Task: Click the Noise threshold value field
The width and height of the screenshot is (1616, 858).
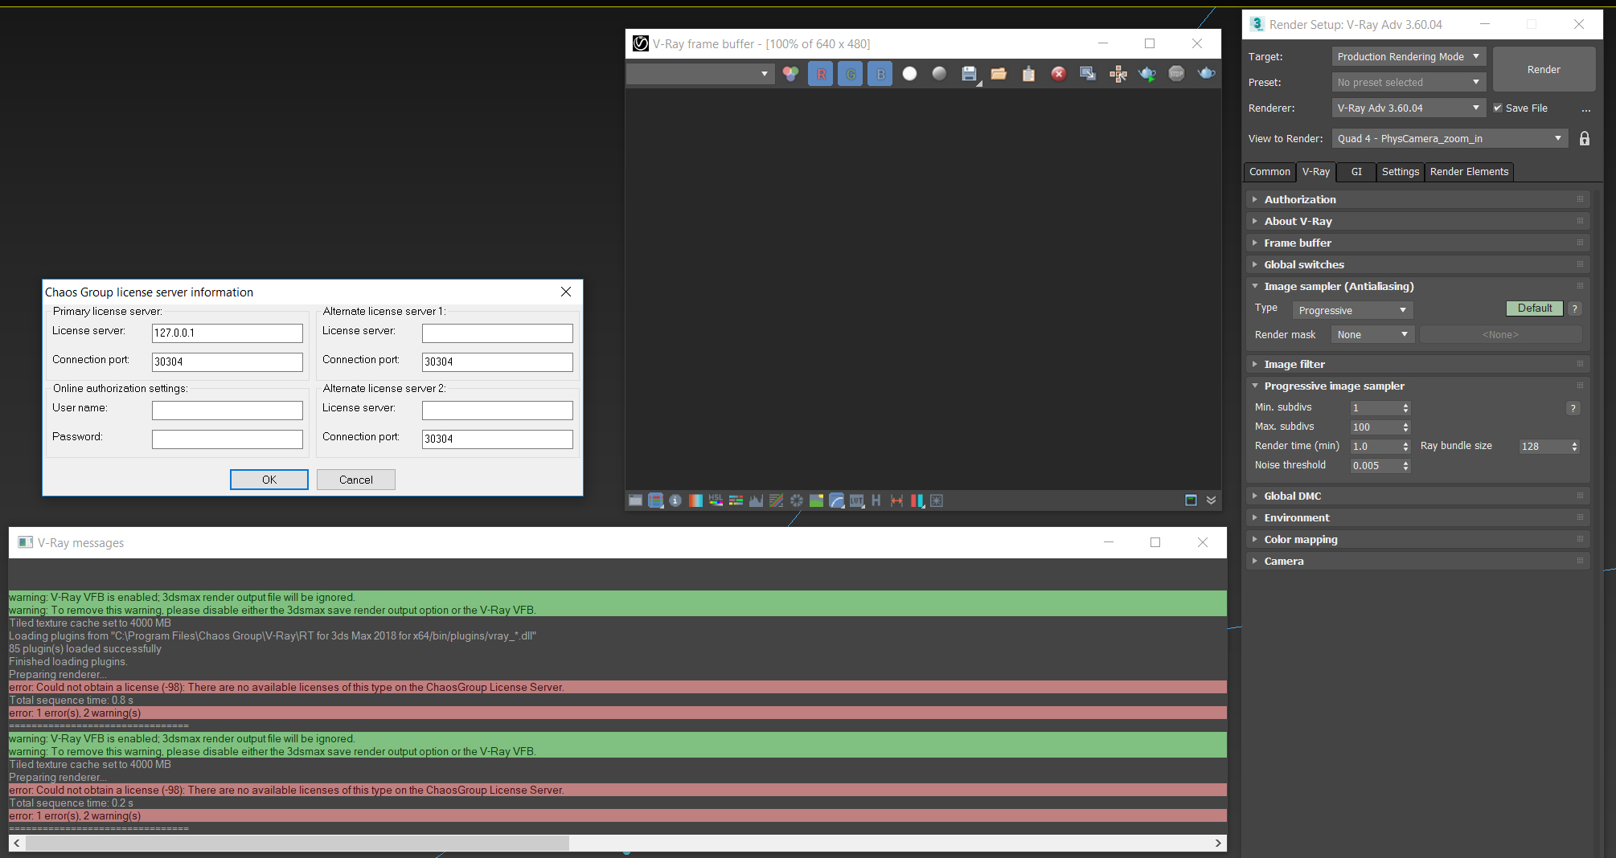Action: click(x=1375, y=465)
